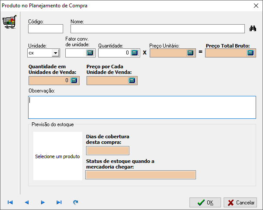The width and height of the screenshot is (263, 210).
Task: Click the Cancelar button
Action: [x=240, y=203]
